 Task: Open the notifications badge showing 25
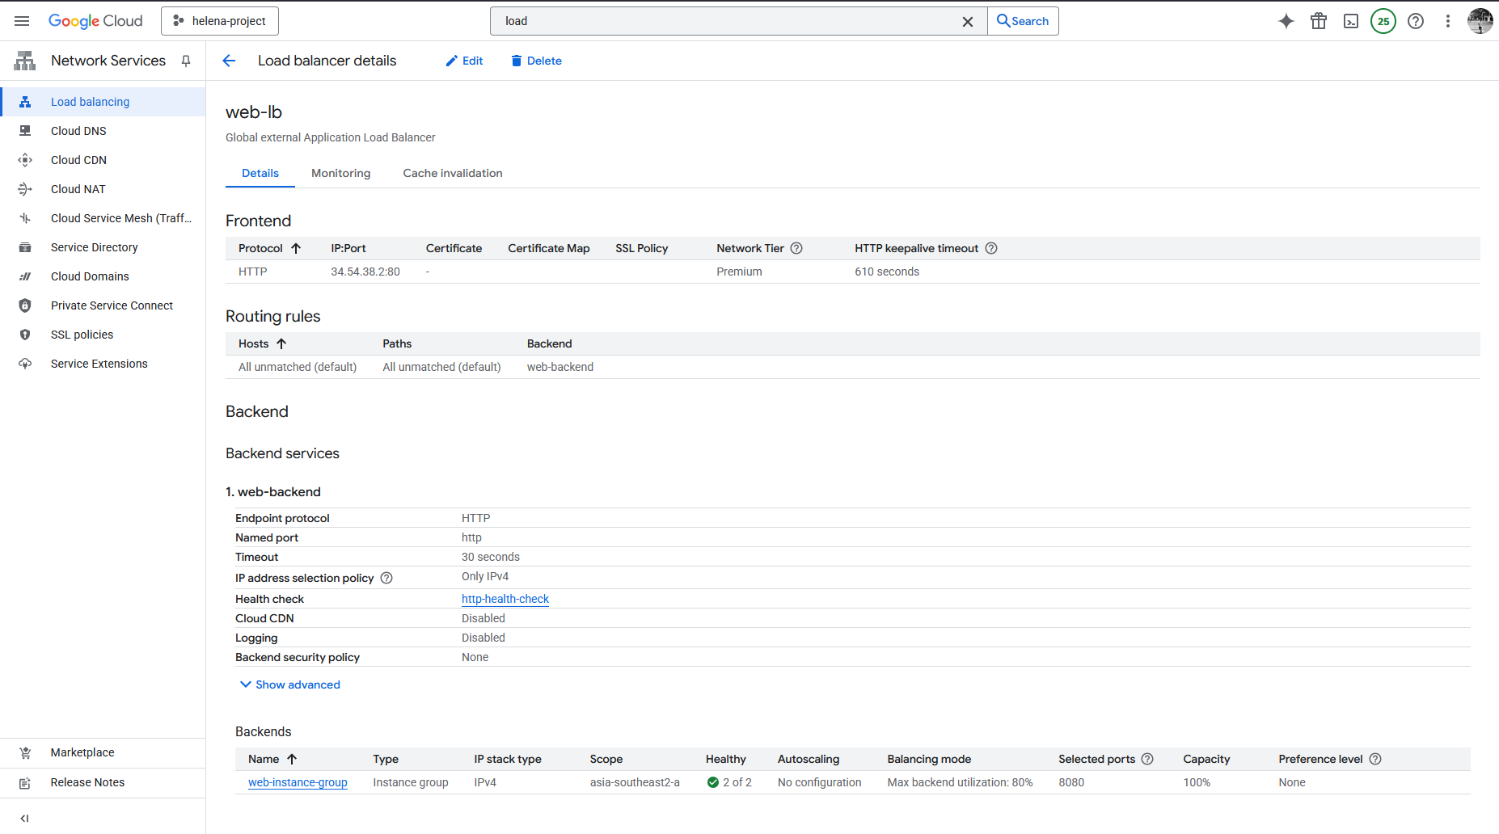pos(1383,21)
